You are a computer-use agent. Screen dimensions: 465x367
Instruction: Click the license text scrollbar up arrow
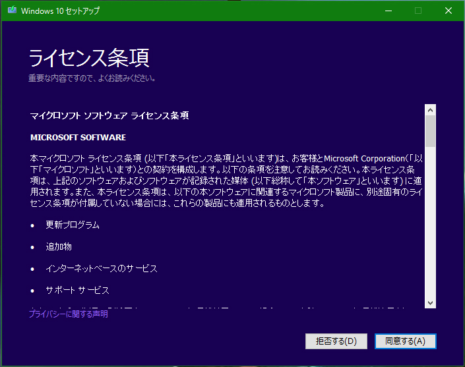430,110
